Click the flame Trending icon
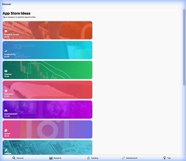 tap(88, 158)
